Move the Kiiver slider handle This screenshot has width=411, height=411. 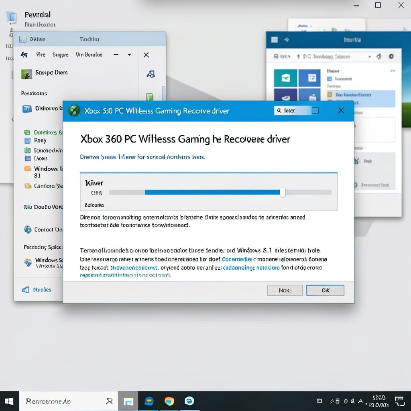283,192
